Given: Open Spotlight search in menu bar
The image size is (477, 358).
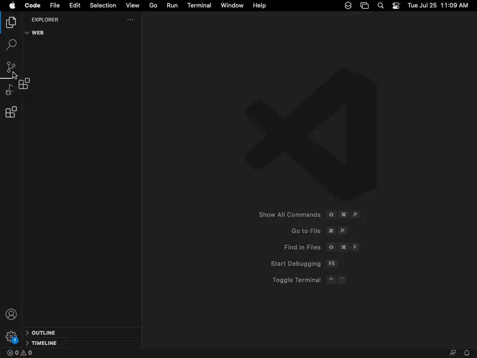Looking at the screenshot, I should 380,6.
